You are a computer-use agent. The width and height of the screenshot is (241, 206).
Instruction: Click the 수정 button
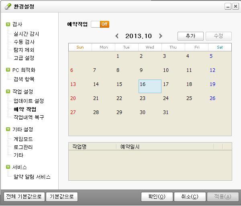pos(219,36)
